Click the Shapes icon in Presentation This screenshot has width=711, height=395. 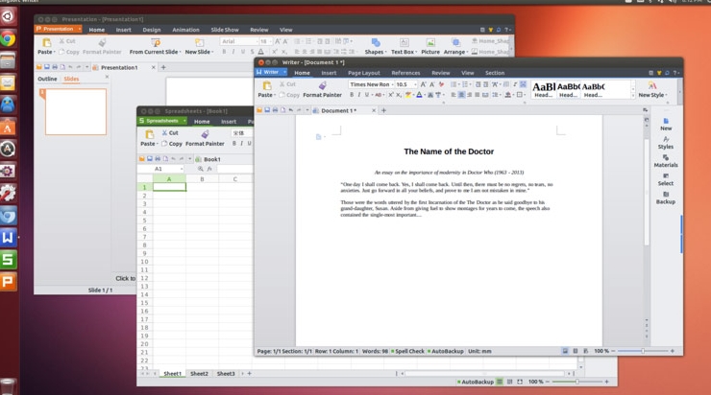375,46
